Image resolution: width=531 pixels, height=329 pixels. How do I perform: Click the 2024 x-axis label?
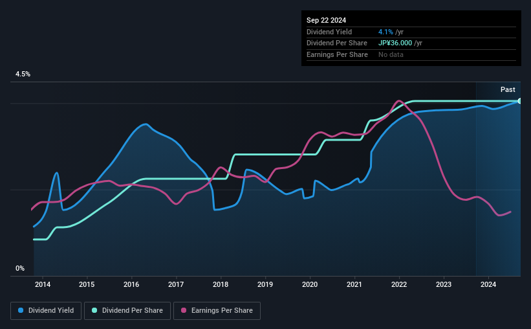488,284
